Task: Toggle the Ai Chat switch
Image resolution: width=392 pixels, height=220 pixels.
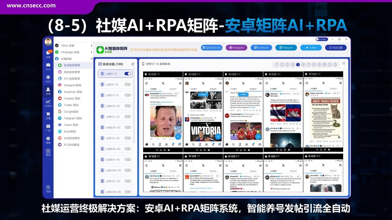Action: 321,39
